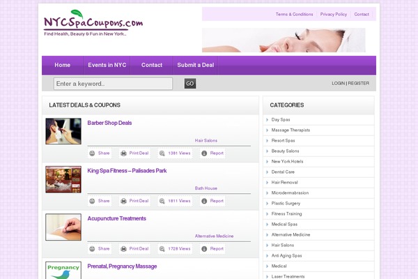Screen dimensions: 418x279
Task: Open the Barber Shop Deals thumbnail image
Action: pos(63,131)
